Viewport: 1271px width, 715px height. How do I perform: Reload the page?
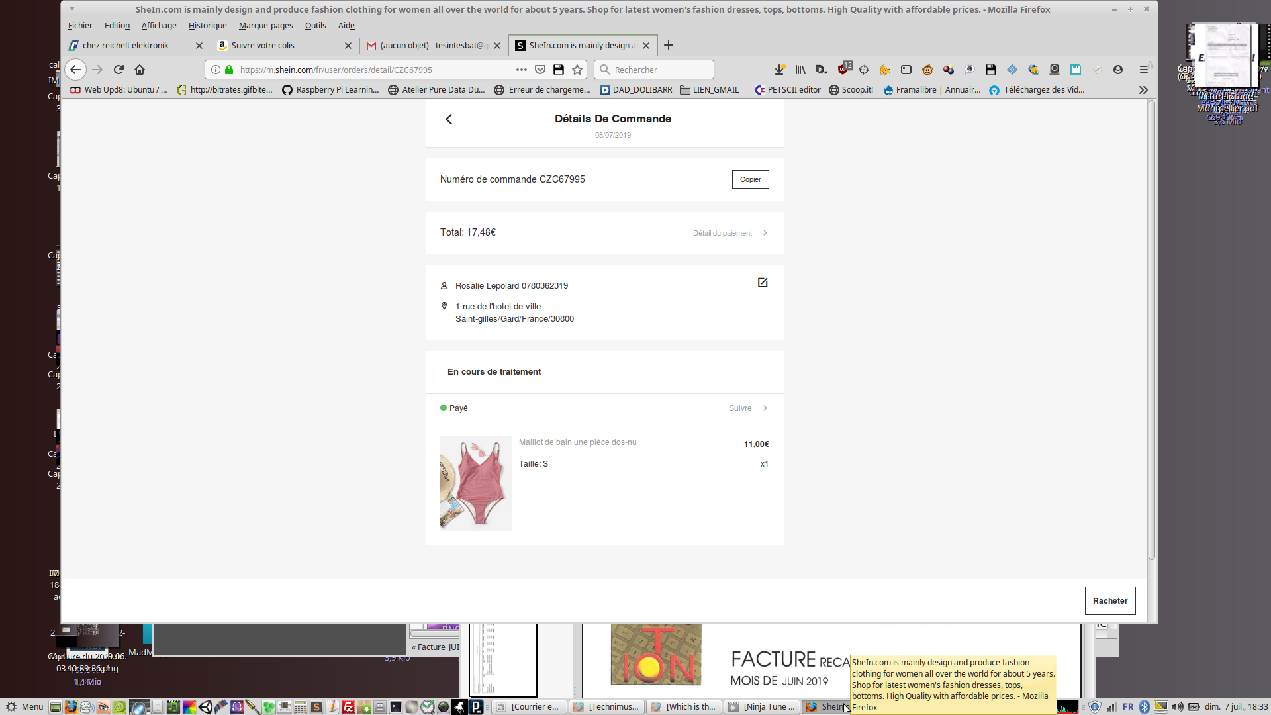(118, 70)
